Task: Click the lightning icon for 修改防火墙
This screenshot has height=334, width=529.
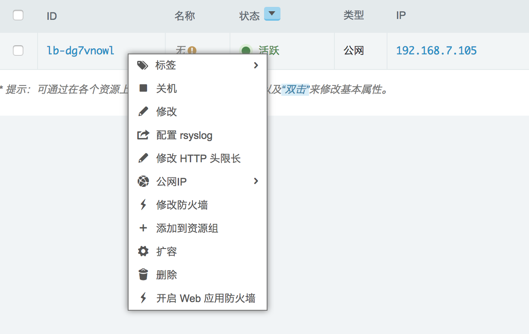Action: tap(143, 205)
